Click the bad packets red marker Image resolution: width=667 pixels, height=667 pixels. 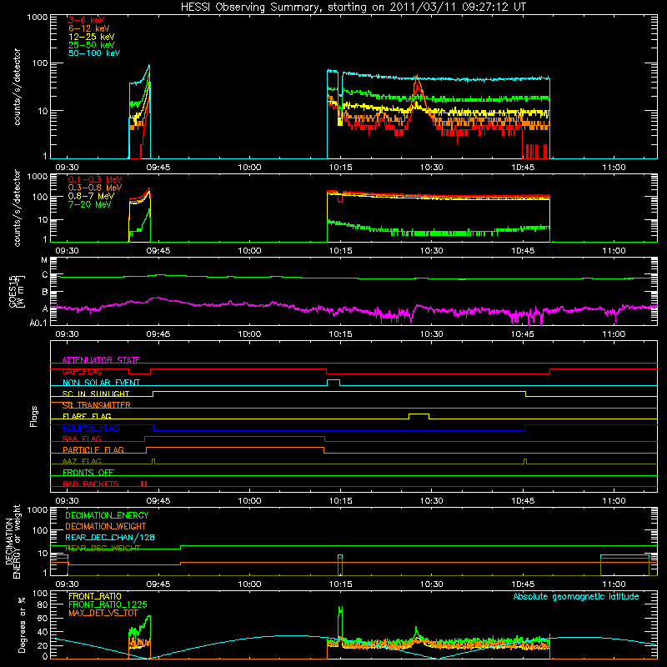coord(143,484)
